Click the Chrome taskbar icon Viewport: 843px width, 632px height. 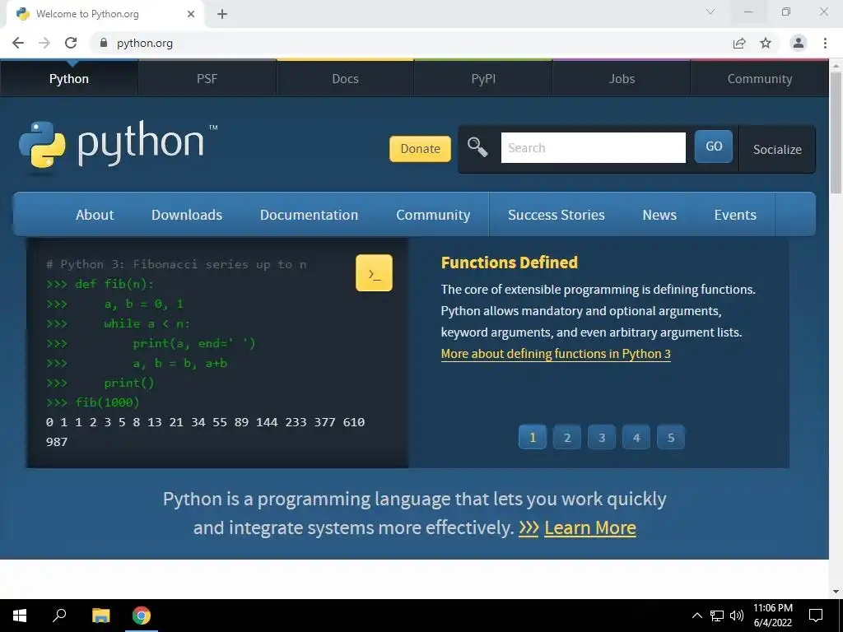tap(142, 616)
